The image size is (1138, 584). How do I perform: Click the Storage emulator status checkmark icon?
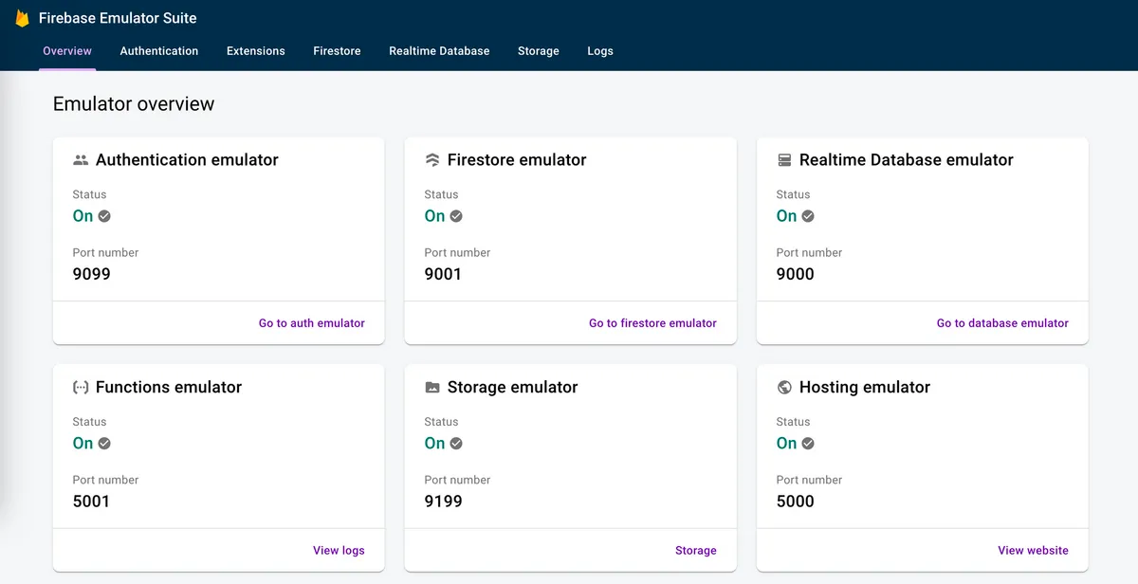[456, 444]
